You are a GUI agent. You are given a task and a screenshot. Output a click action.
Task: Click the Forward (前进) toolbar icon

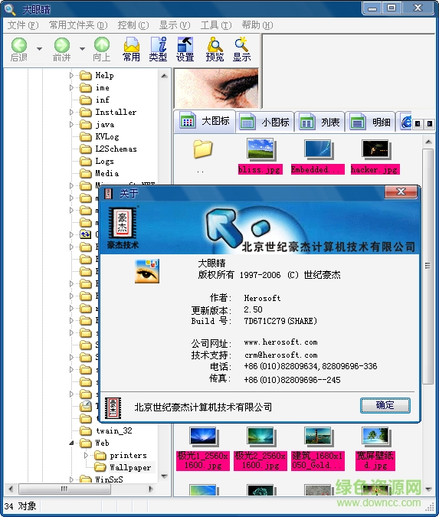click(x=62, y=50)
